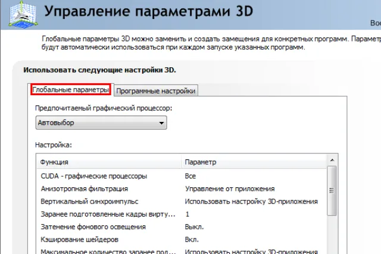Viewport: 381px width, 254px height.
Task: Click the value Управление от приложения
Action: 230,189
